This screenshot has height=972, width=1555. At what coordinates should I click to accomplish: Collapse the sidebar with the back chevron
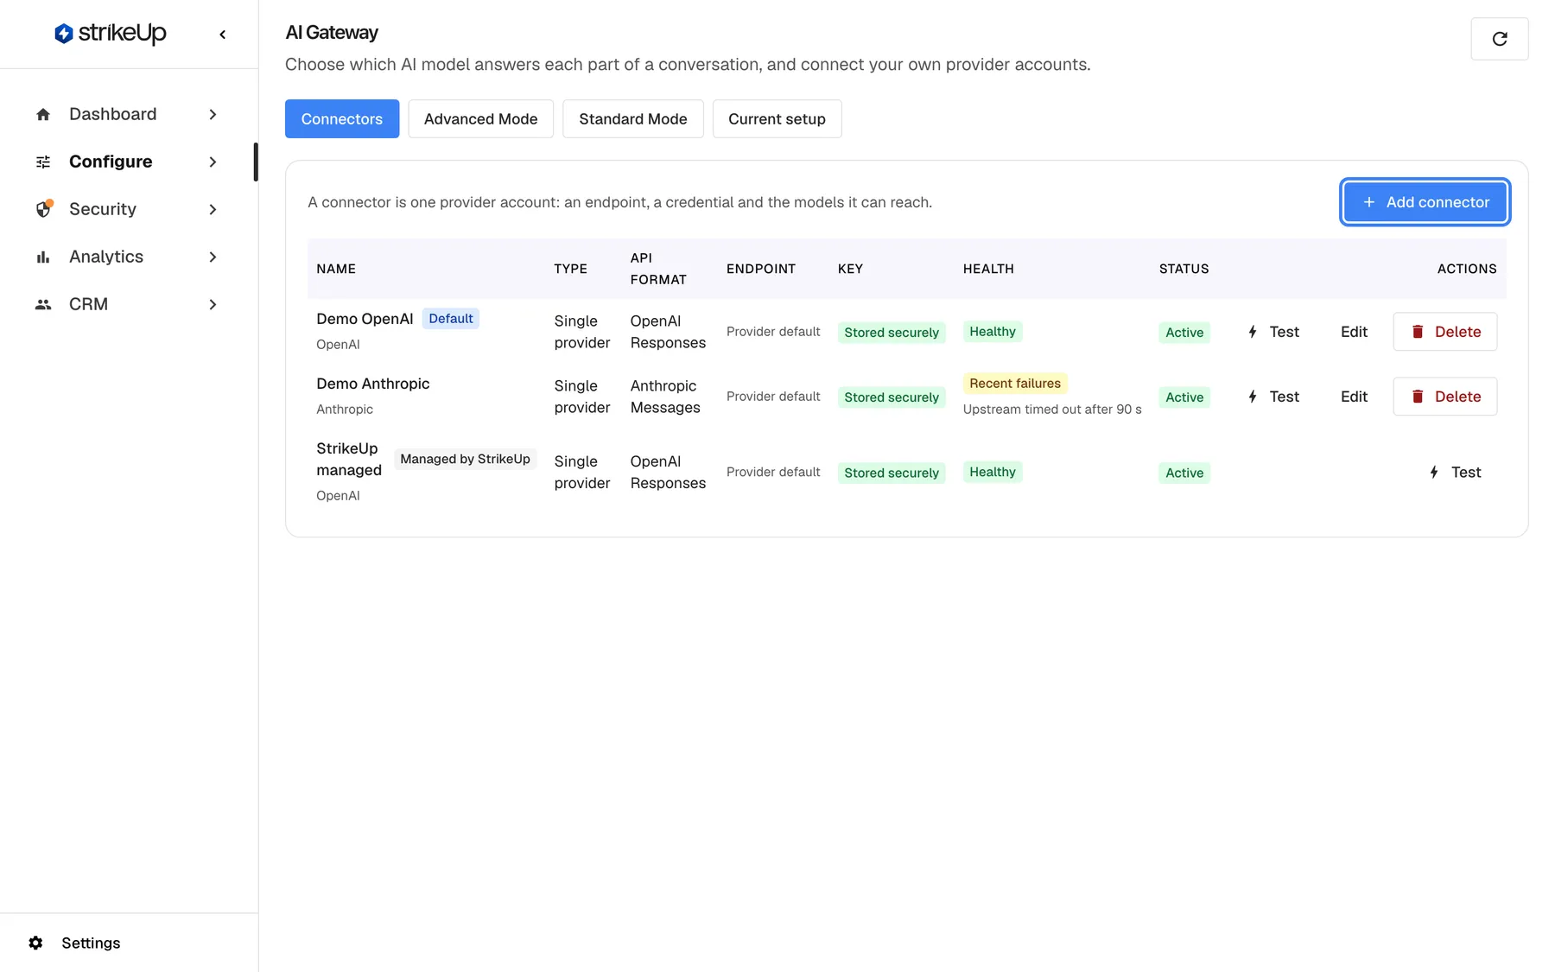point(223,35)
